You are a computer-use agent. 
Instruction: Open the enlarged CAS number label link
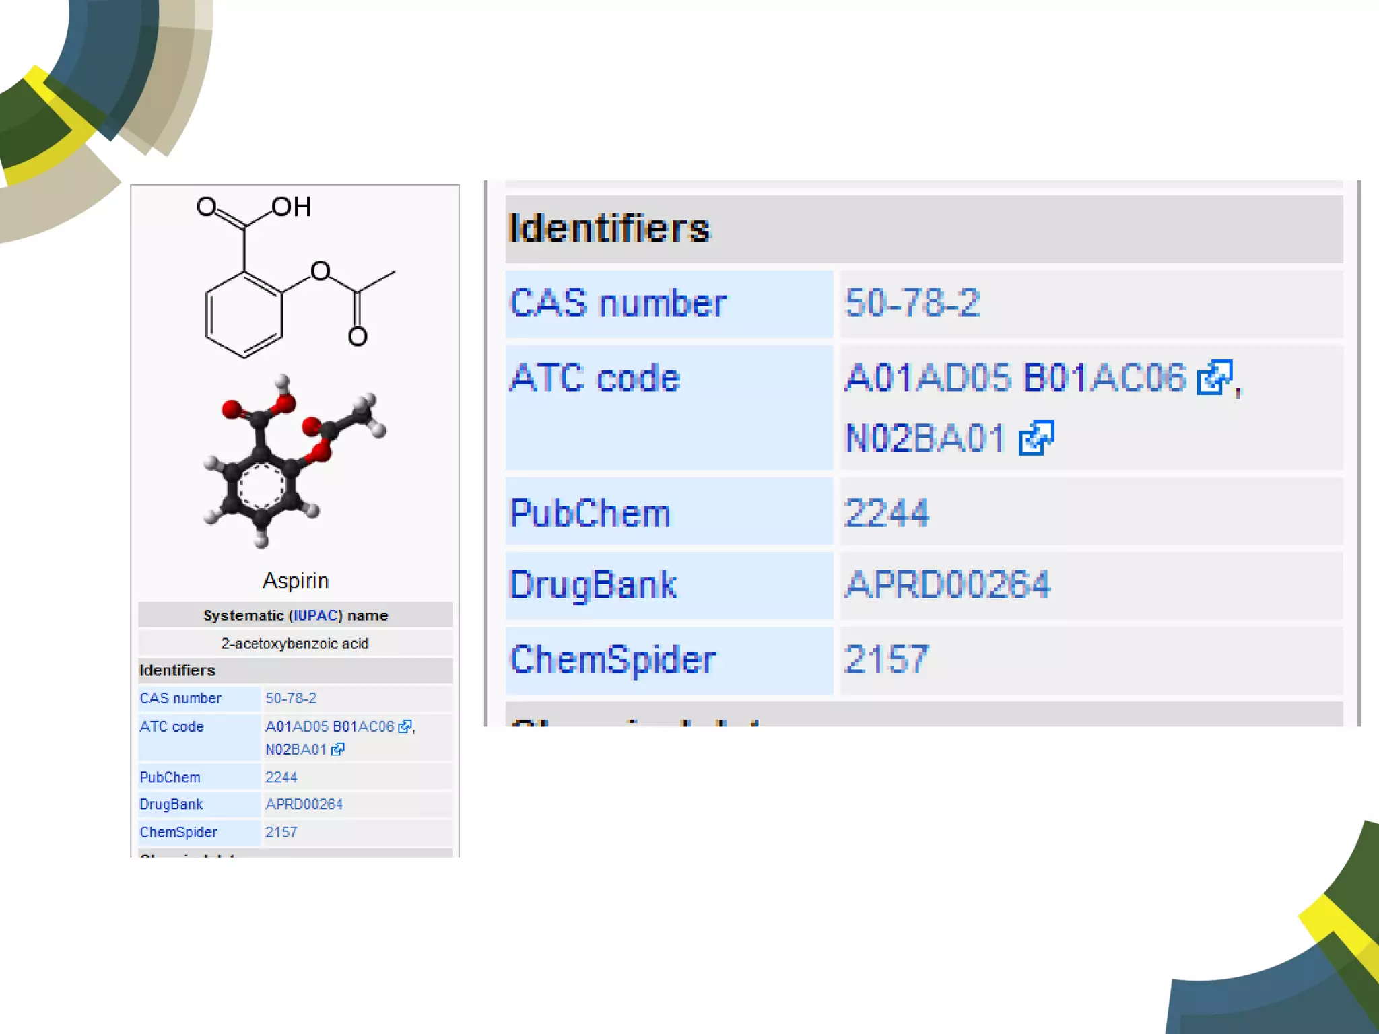click(617, 304)
